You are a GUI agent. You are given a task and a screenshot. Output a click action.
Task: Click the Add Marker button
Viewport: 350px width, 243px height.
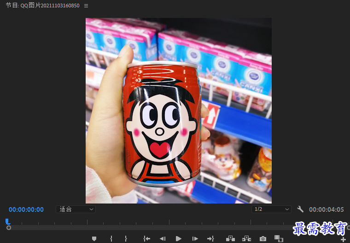(94, 239)
